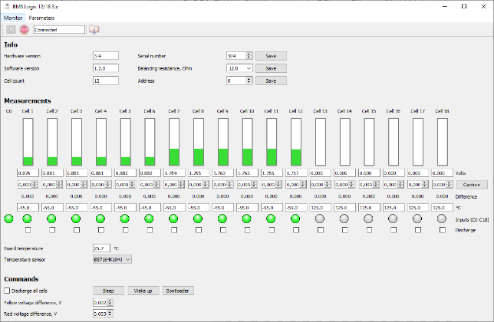Click the red stop toolbar icon
The width and height of the screenshot is (494, 322).
(x=25, y=30)
